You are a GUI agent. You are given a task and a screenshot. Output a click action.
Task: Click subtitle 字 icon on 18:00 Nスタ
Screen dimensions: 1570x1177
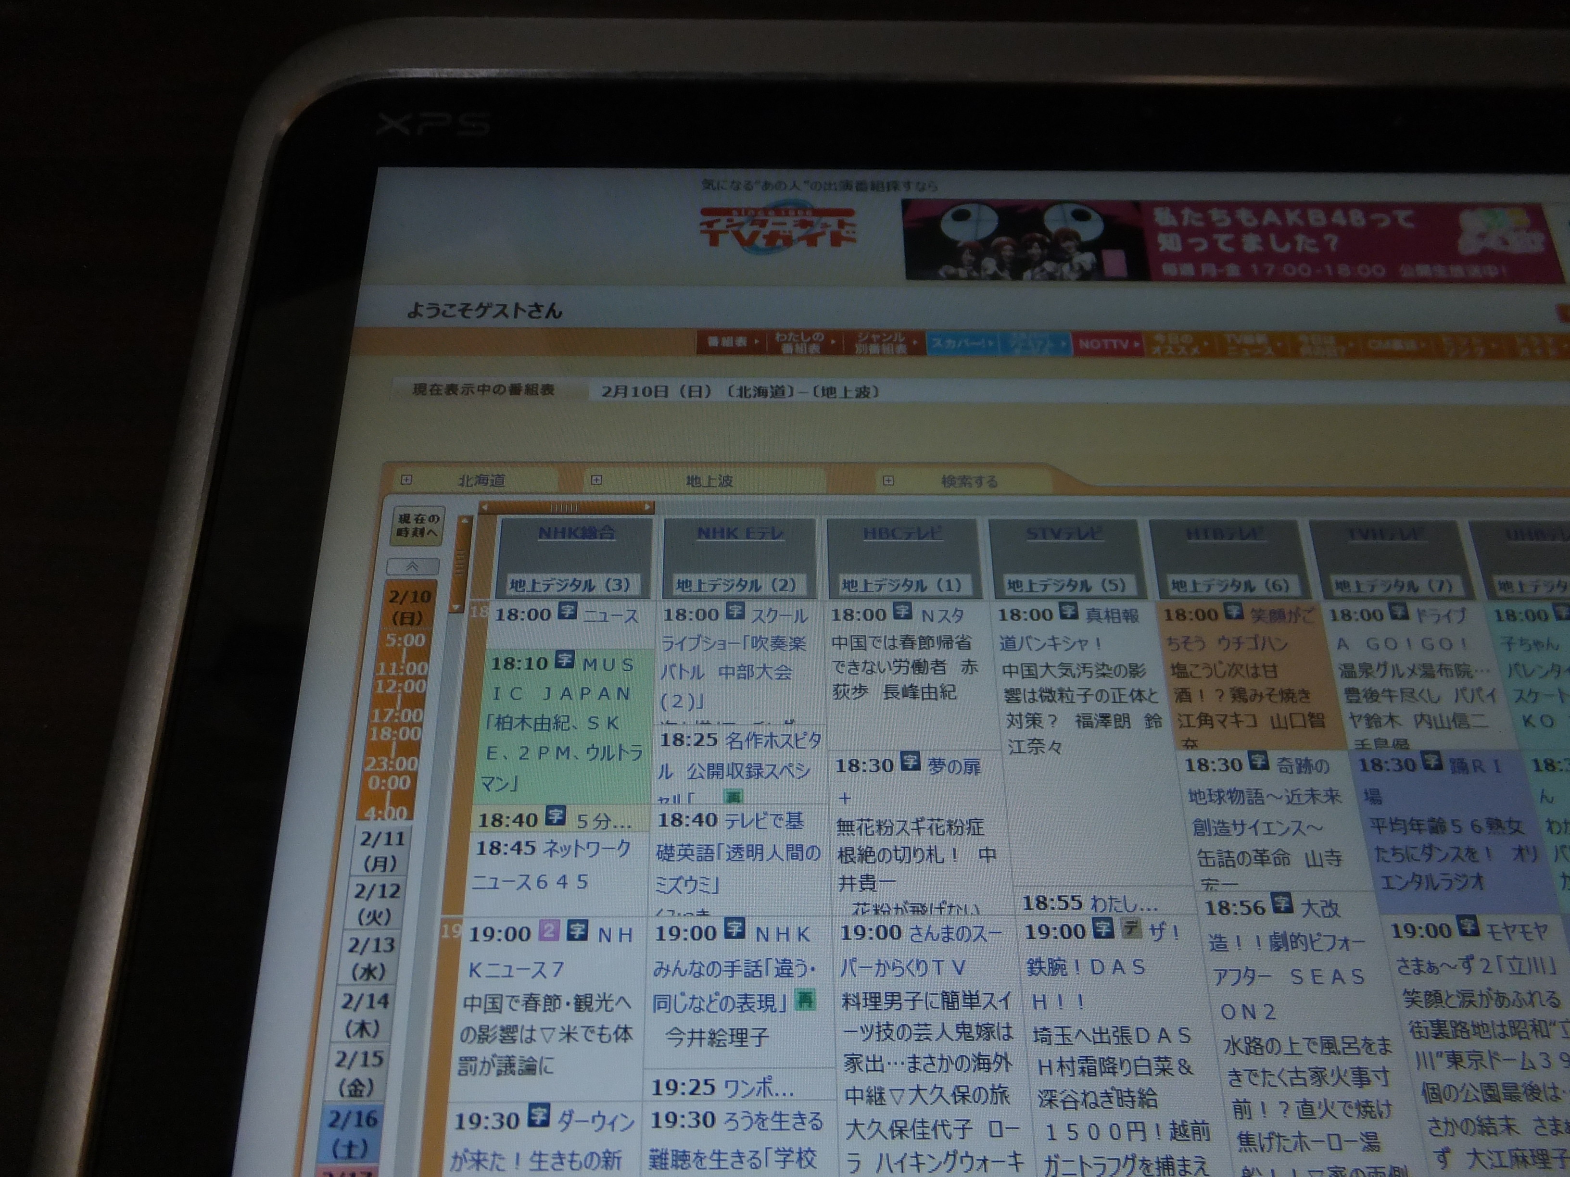[x=903, y=611]
